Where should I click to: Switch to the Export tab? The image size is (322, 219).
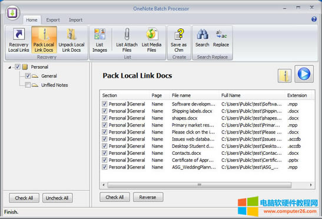[x=53, y=20]
